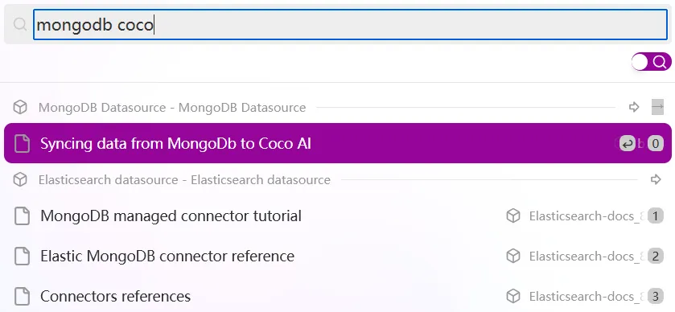Click the magnifier icon beside the search box

[x=20, y=25]
